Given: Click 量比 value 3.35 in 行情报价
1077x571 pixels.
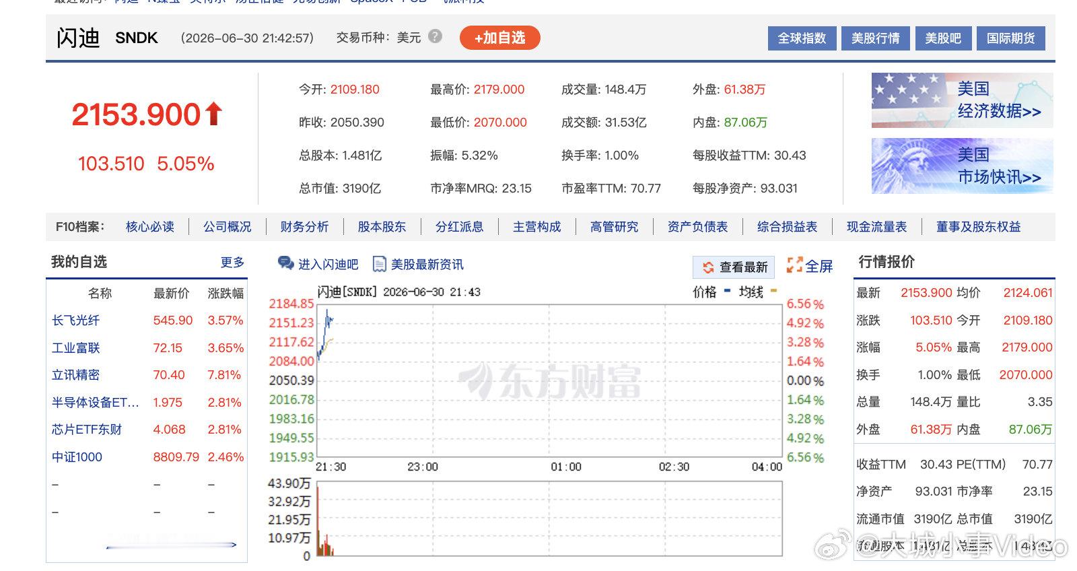Looking at the screenshot, I should 1040,402.
